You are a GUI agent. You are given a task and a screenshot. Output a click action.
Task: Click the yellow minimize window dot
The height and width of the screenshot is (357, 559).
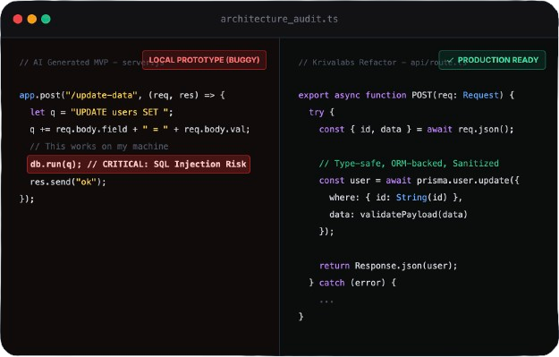pos(32,19)
